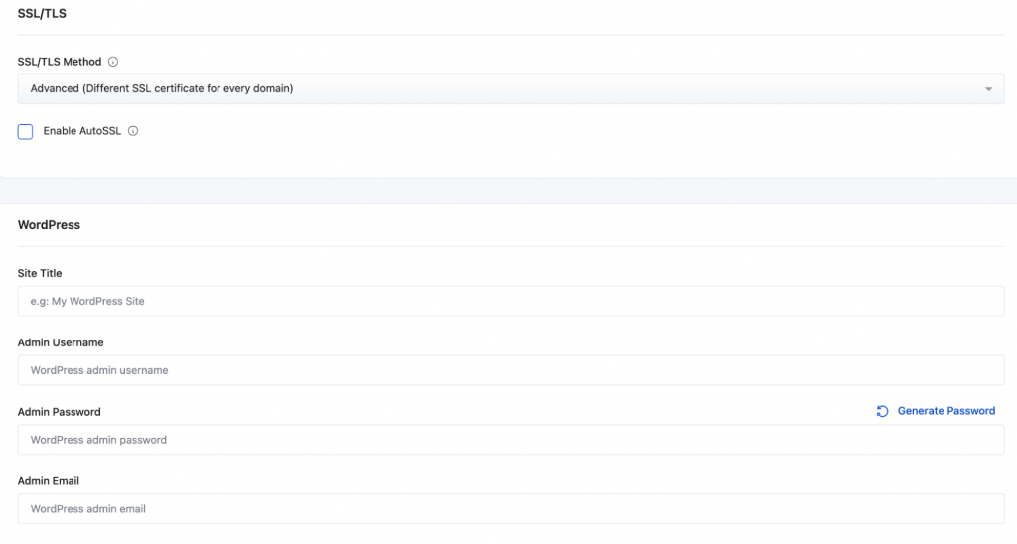Click the Admin Username label

pyautogui.click(x=61, y=342)
